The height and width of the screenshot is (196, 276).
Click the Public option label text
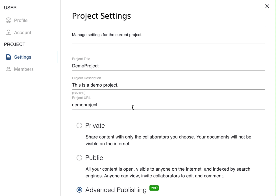click(x=94, y=158)
